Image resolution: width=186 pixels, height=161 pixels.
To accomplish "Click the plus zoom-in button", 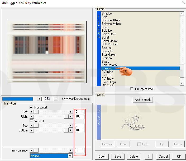I will tap(39, 99).
